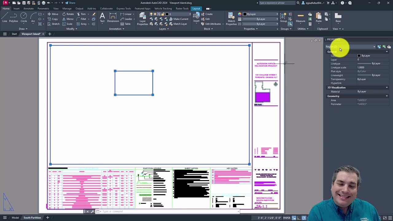Click the ByLayer color swatch in Properties
393x221 pixels.
[359, 56]
